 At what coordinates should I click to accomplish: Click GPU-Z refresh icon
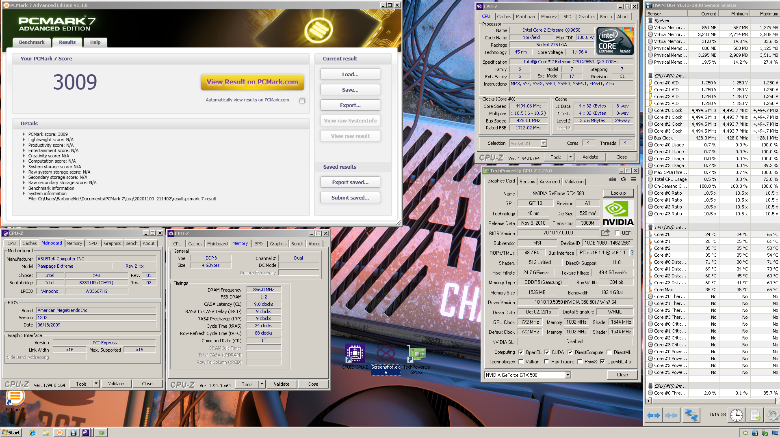click(623, 179)
